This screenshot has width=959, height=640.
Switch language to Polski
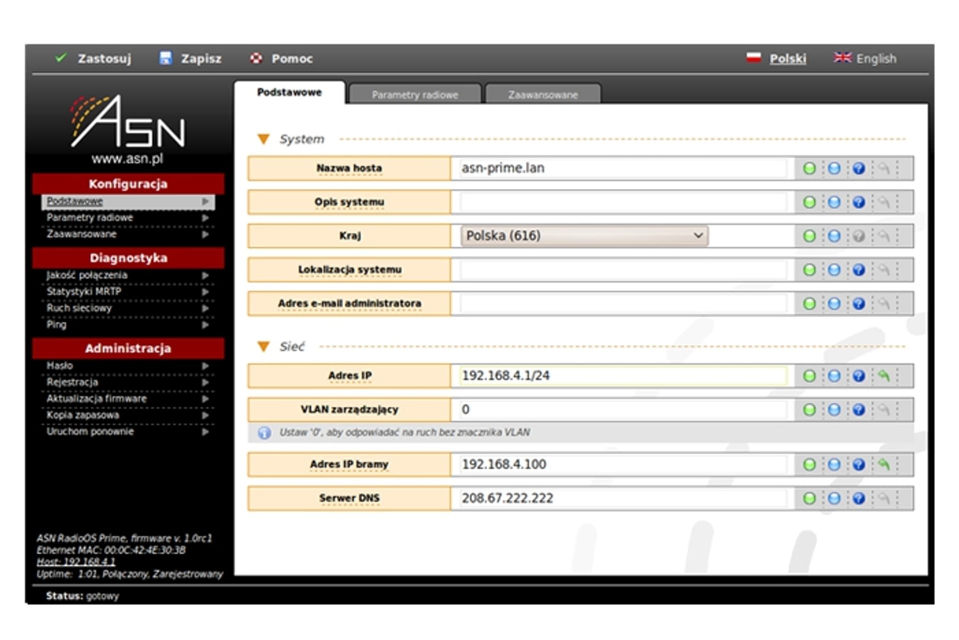(776, 58)
